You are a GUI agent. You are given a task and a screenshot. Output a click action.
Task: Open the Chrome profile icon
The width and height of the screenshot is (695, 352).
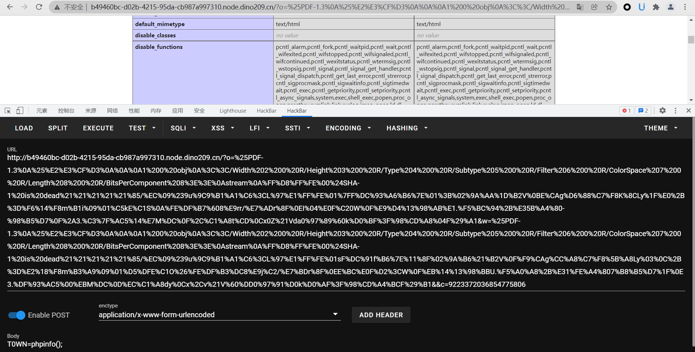point(670,7)
